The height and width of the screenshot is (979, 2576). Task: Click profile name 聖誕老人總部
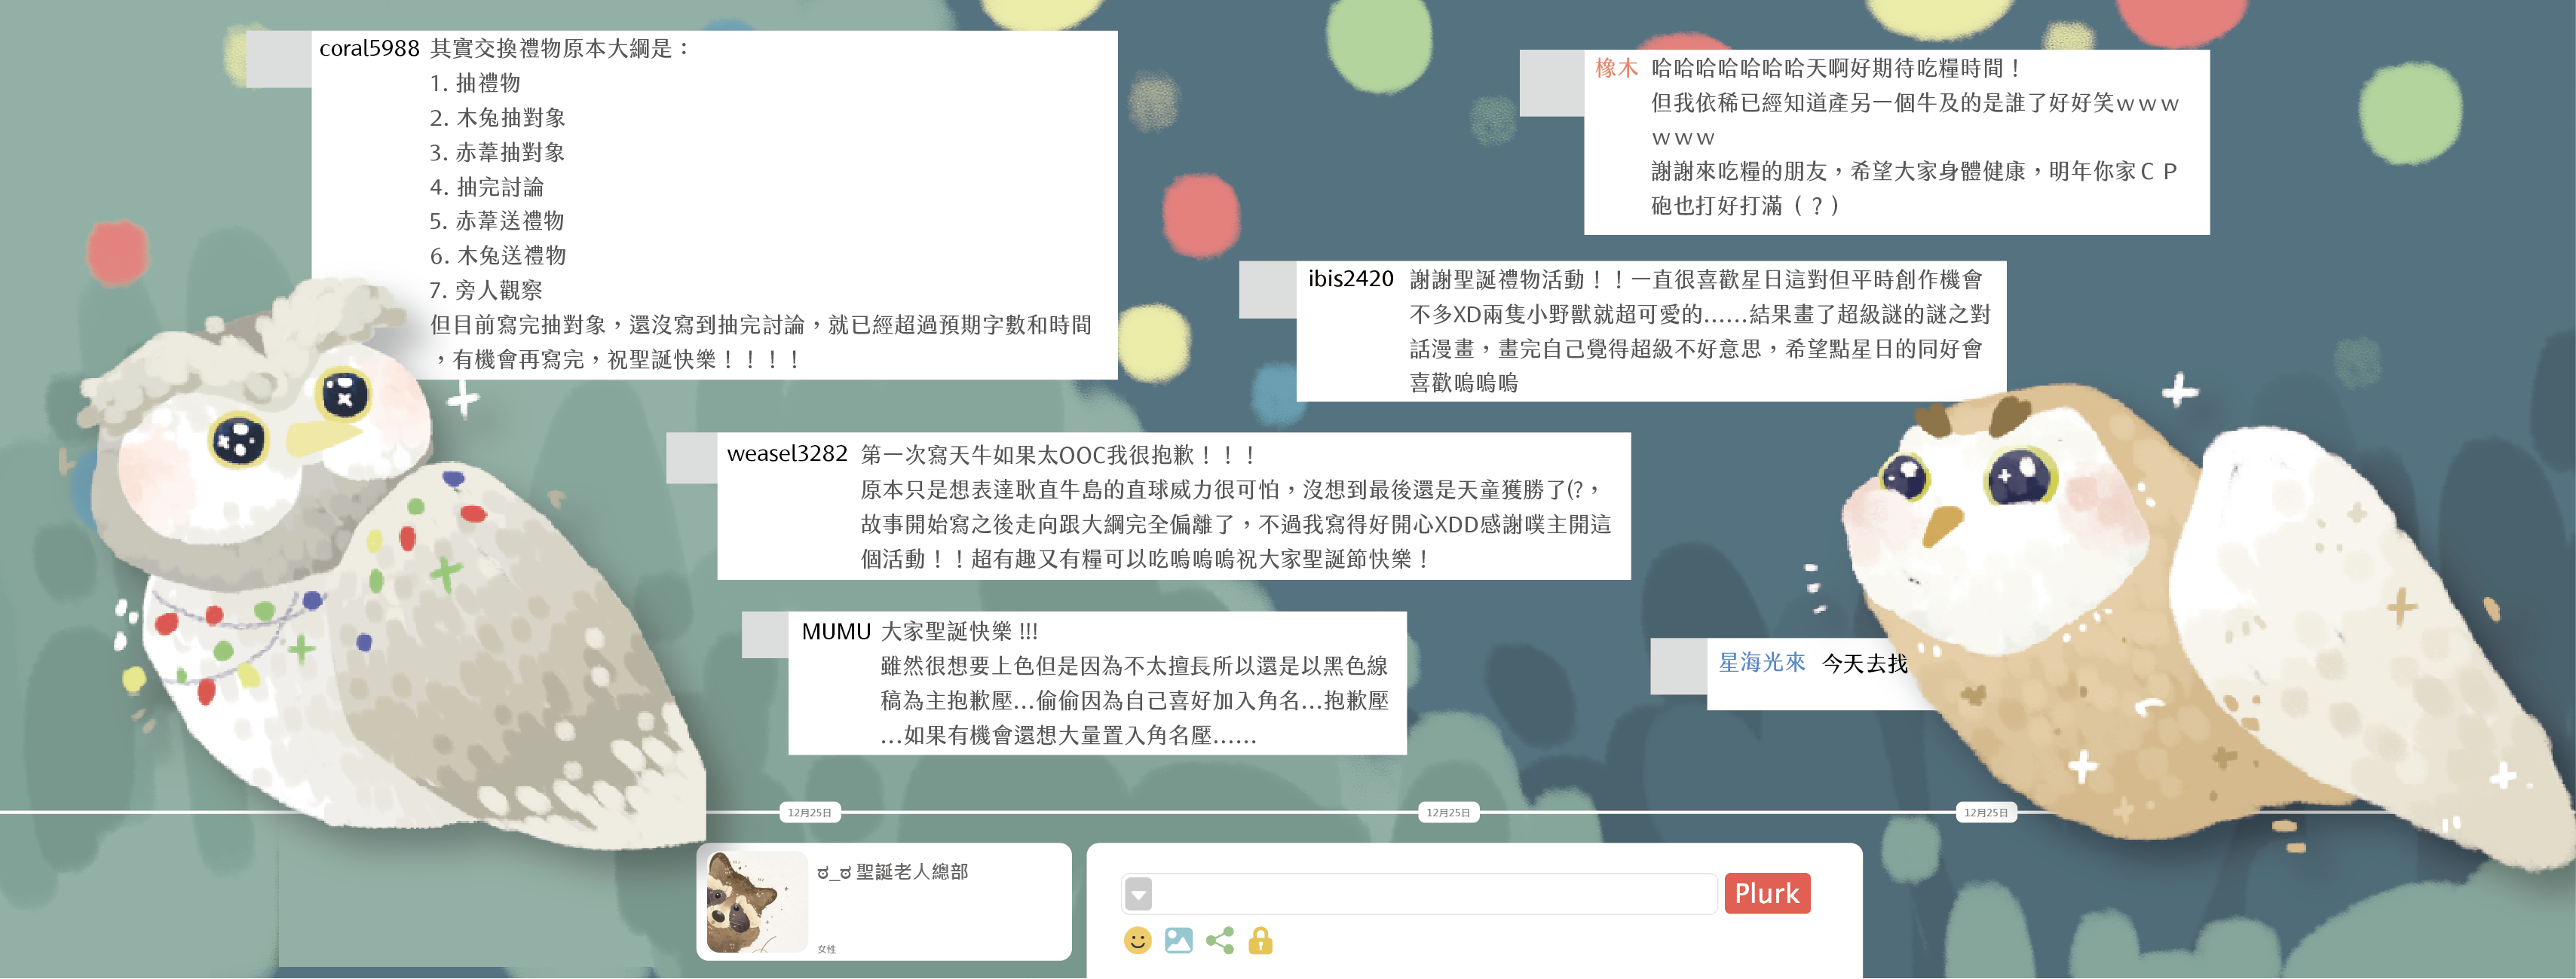click(912, 872)
